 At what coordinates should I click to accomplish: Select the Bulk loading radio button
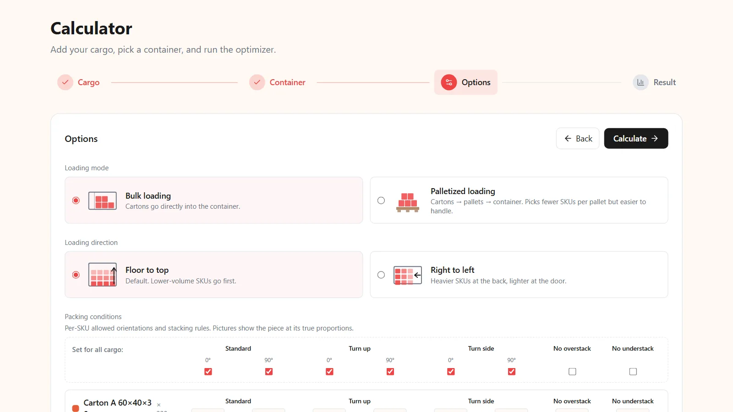point(76,201)
